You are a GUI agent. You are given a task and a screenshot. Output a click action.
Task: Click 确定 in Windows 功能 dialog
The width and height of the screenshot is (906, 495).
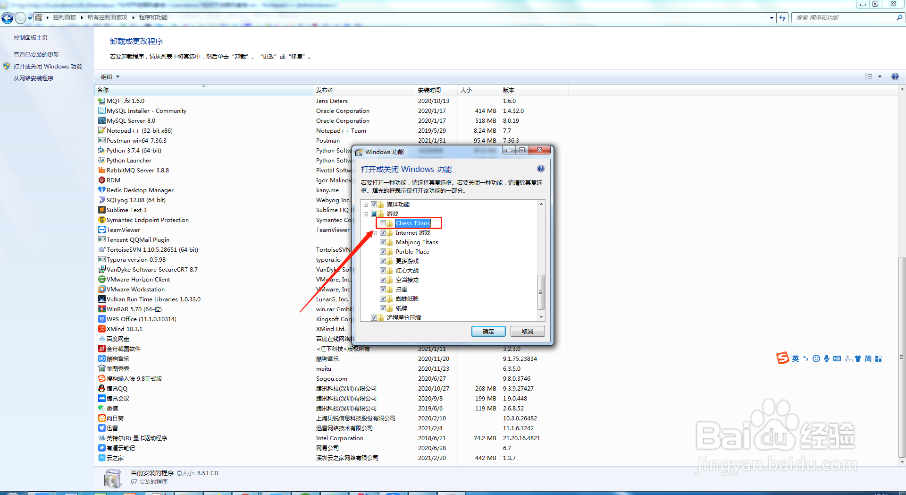click(x=488, y=332)
